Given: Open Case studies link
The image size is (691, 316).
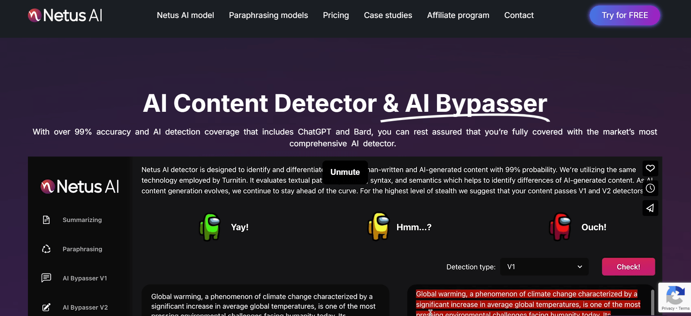Looking at the screenshot, I should point(388,15).
